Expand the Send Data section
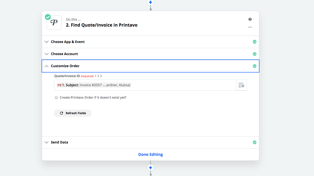 point(151,142)
